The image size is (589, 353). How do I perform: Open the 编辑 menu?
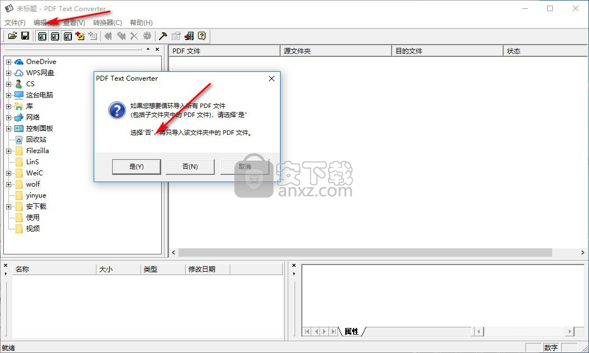click(44, 22)
